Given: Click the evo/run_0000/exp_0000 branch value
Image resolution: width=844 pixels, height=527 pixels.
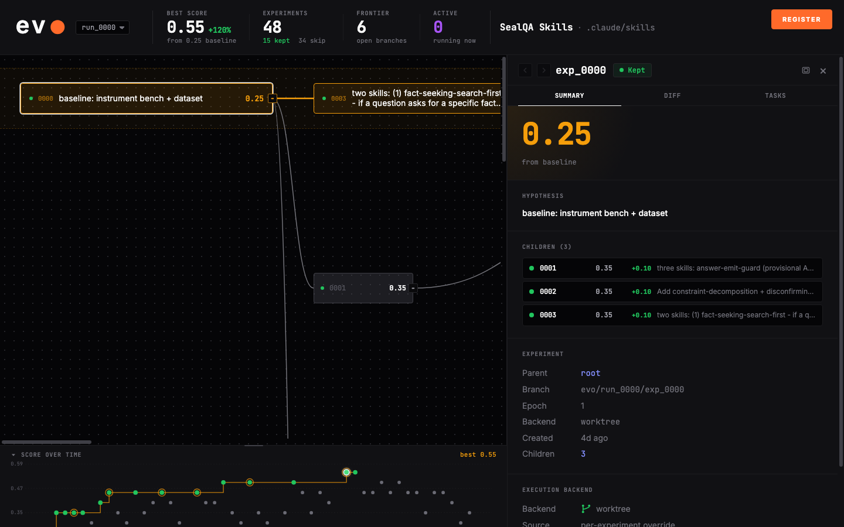Looking at the screenshot, I should pyautogui.click(x=632, y=389).
